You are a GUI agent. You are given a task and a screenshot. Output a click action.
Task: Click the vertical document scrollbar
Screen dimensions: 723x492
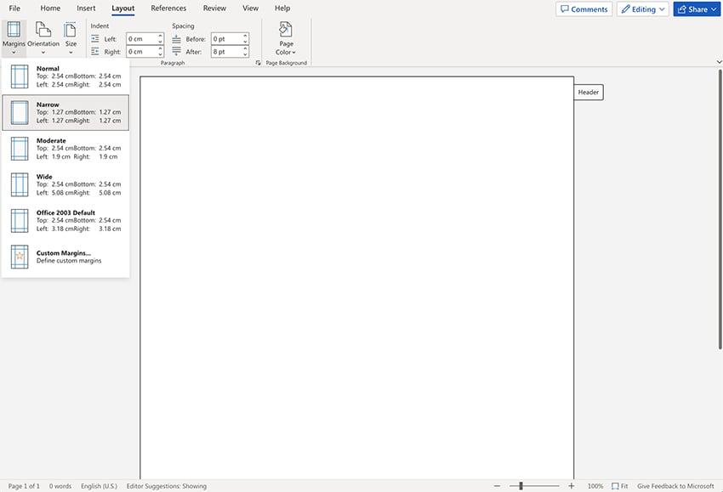[x=720, y=210]
